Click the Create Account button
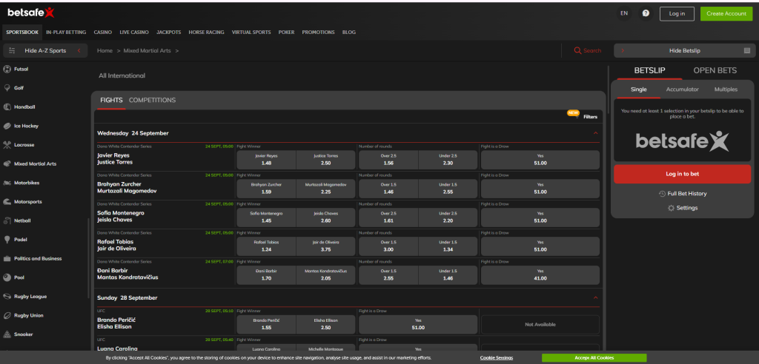The height and width of the screenshot is (364, 759). click(x=726, y=13)
